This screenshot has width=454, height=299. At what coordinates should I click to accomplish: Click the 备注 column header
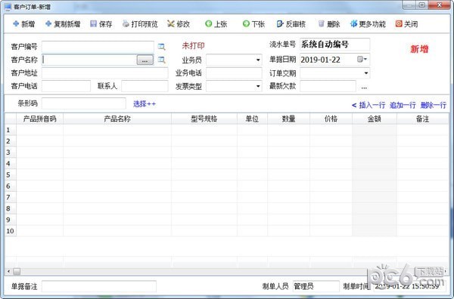[422, 119]
